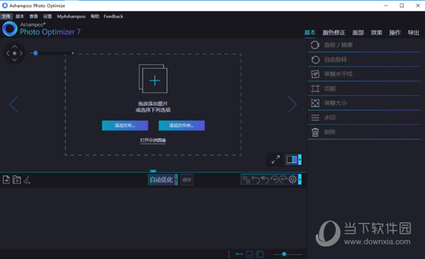This screenshot has height=259, width=425.
Task: Open the rotate / mirror tool
Action: pos(364,45)
